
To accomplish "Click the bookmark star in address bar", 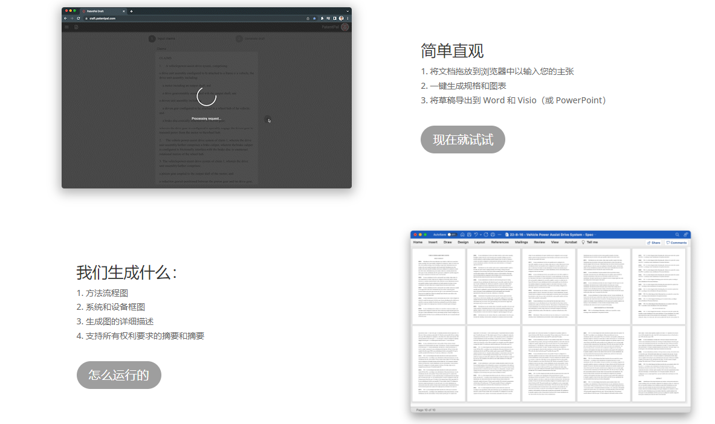I will [314, 18].
